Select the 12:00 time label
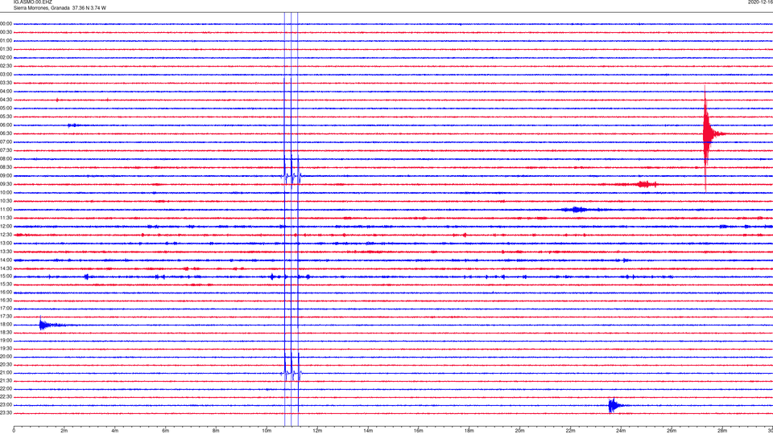Screen dimensions: 773x434 coord(6,227)
